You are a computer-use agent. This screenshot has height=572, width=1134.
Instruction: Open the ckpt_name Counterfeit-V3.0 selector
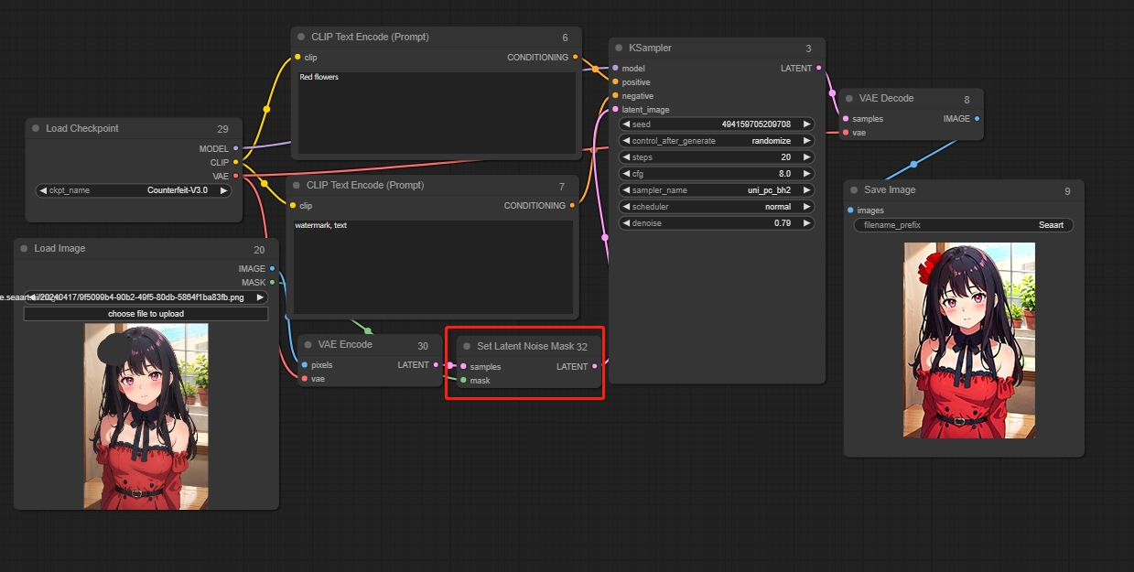pos(134,190)
